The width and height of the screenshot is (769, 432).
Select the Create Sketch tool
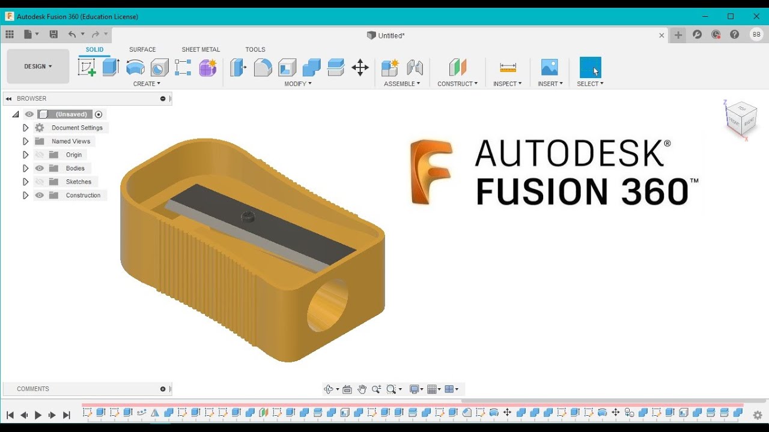pos(87,67)
